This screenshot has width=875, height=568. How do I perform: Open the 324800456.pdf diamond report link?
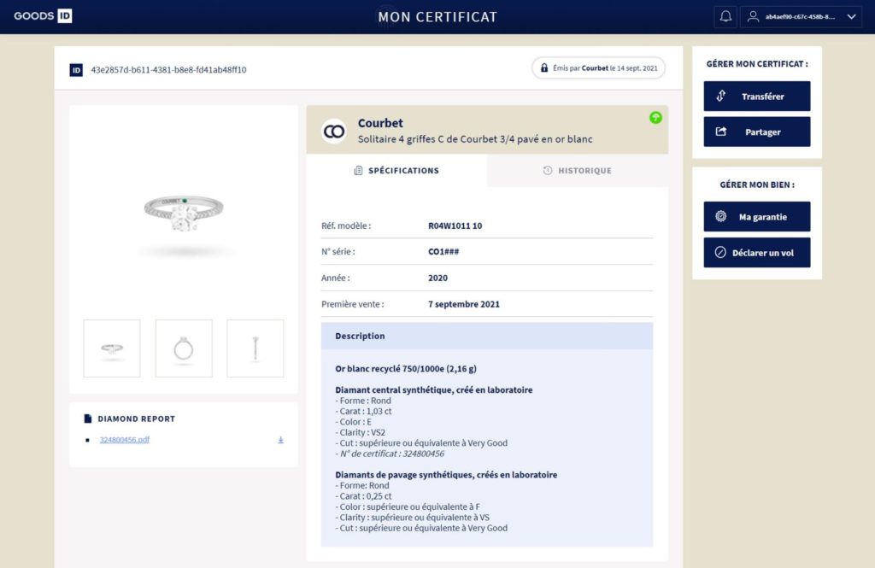tap(125, 440)
